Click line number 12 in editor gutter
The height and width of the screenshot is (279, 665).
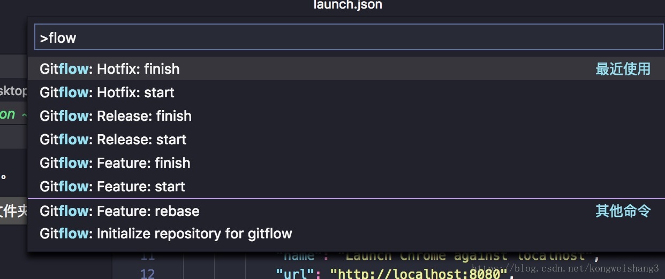tap(147, 274)
